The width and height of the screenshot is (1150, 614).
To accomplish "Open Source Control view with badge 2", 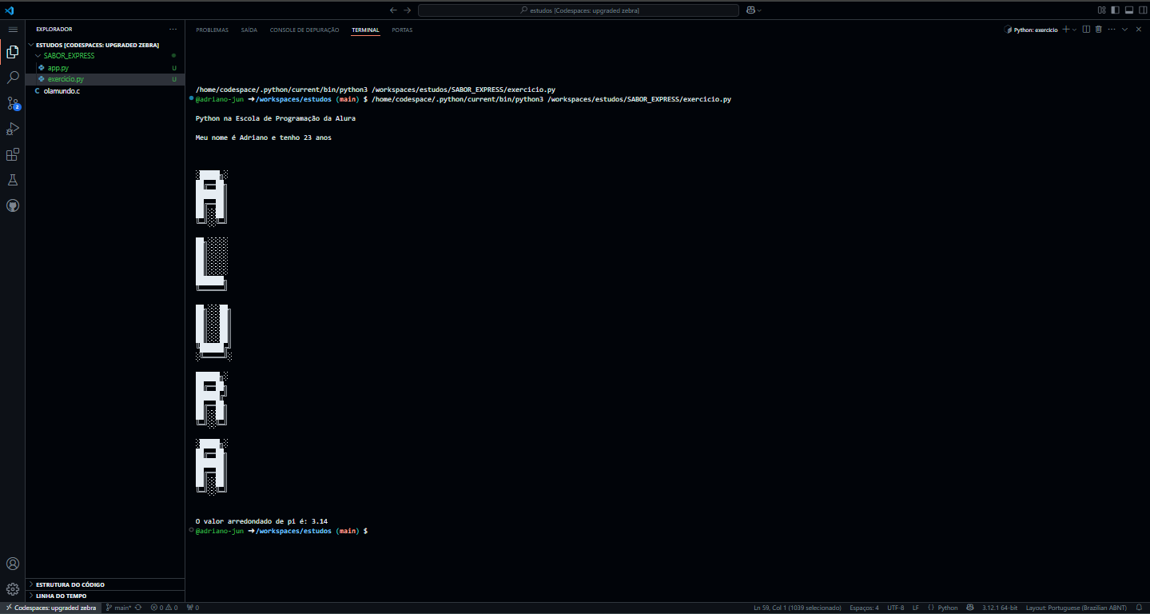I will 12,103.
